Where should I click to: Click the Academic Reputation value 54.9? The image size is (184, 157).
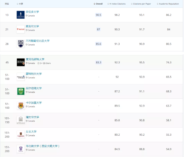coord(169,149)
